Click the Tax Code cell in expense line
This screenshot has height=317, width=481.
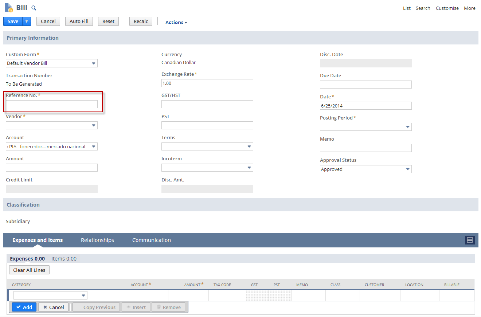coord(227,296)
